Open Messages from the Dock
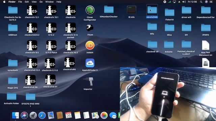The height and width of the screenshot is (121, 216). [x=113, y=115]
